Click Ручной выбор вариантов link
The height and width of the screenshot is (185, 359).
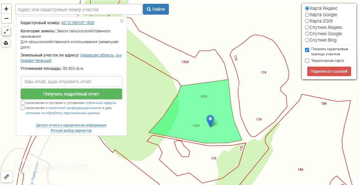pyautogui.click(x=71, y=130)
